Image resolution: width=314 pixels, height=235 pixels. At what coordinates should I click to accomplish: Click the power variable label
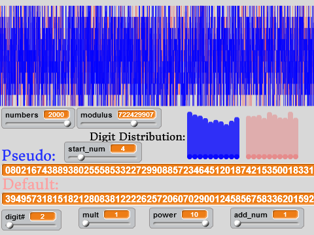pyautogui.click(x=165, y=215)
